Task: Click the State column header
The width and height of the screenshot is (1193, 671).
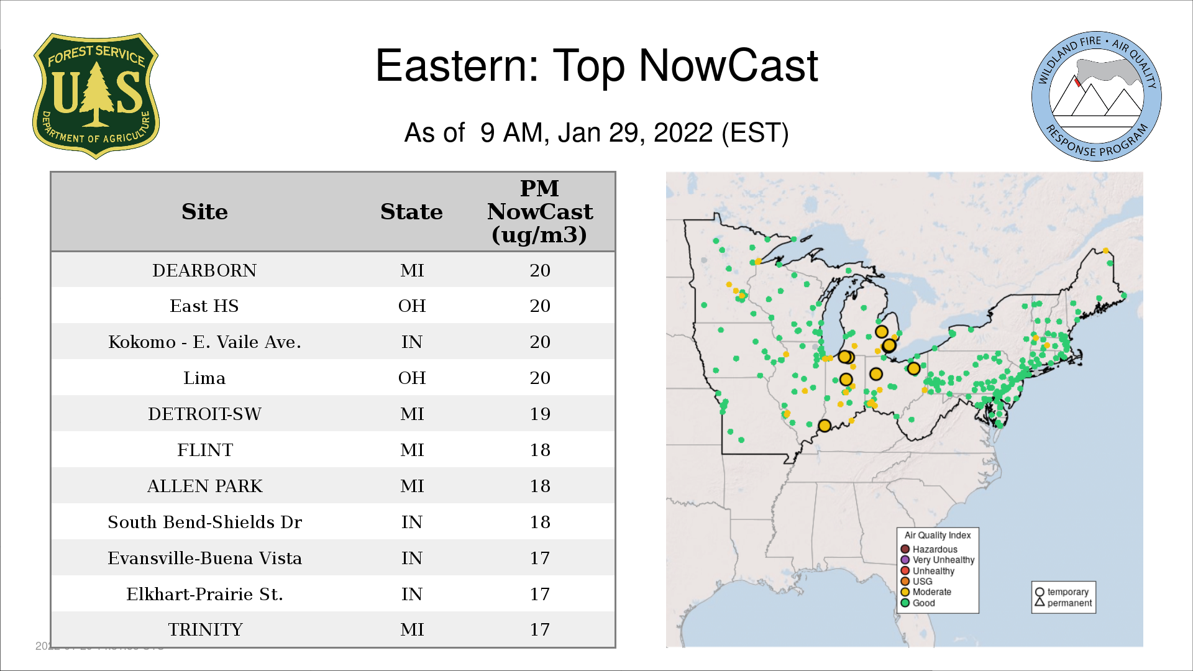Action: pos(411,212)
